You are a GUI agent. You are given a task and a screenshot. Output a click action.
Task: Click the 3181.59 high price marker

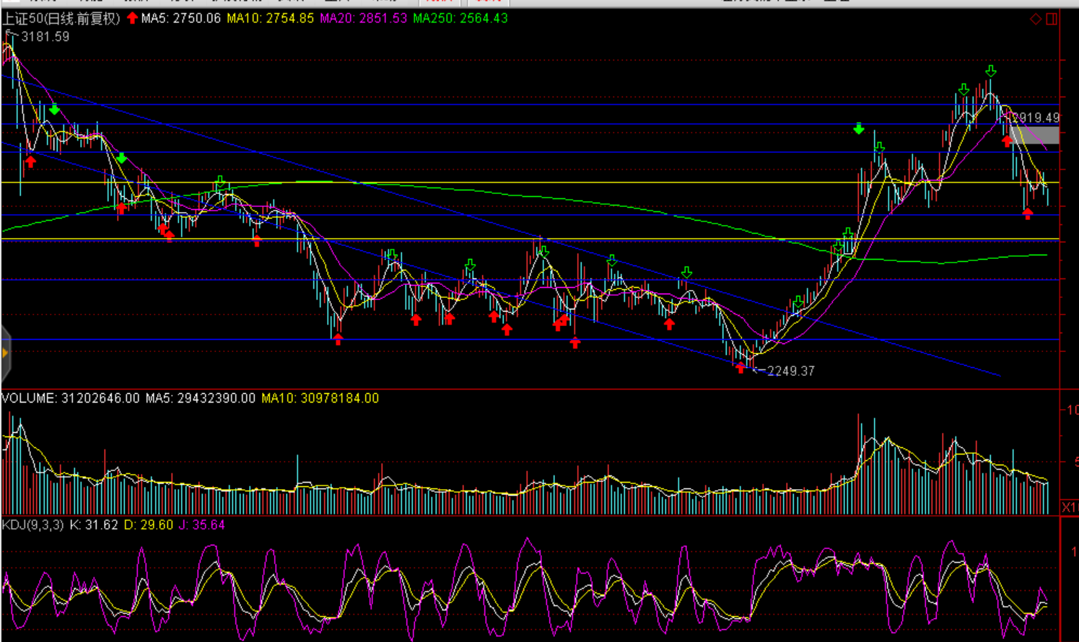click(x=45, y=37)
